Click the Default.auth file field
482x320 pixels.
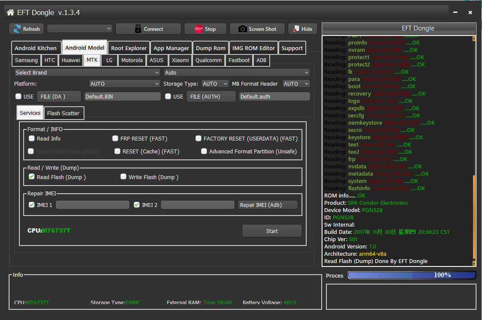(x=274, y=96)
